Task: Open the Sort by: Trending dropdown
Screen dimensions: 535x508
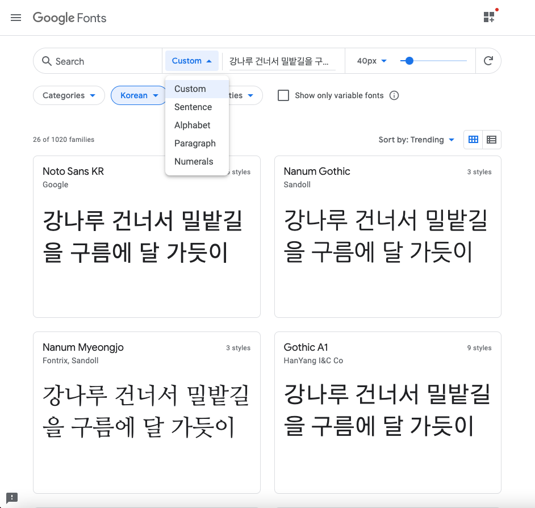Action: (416, 140)
